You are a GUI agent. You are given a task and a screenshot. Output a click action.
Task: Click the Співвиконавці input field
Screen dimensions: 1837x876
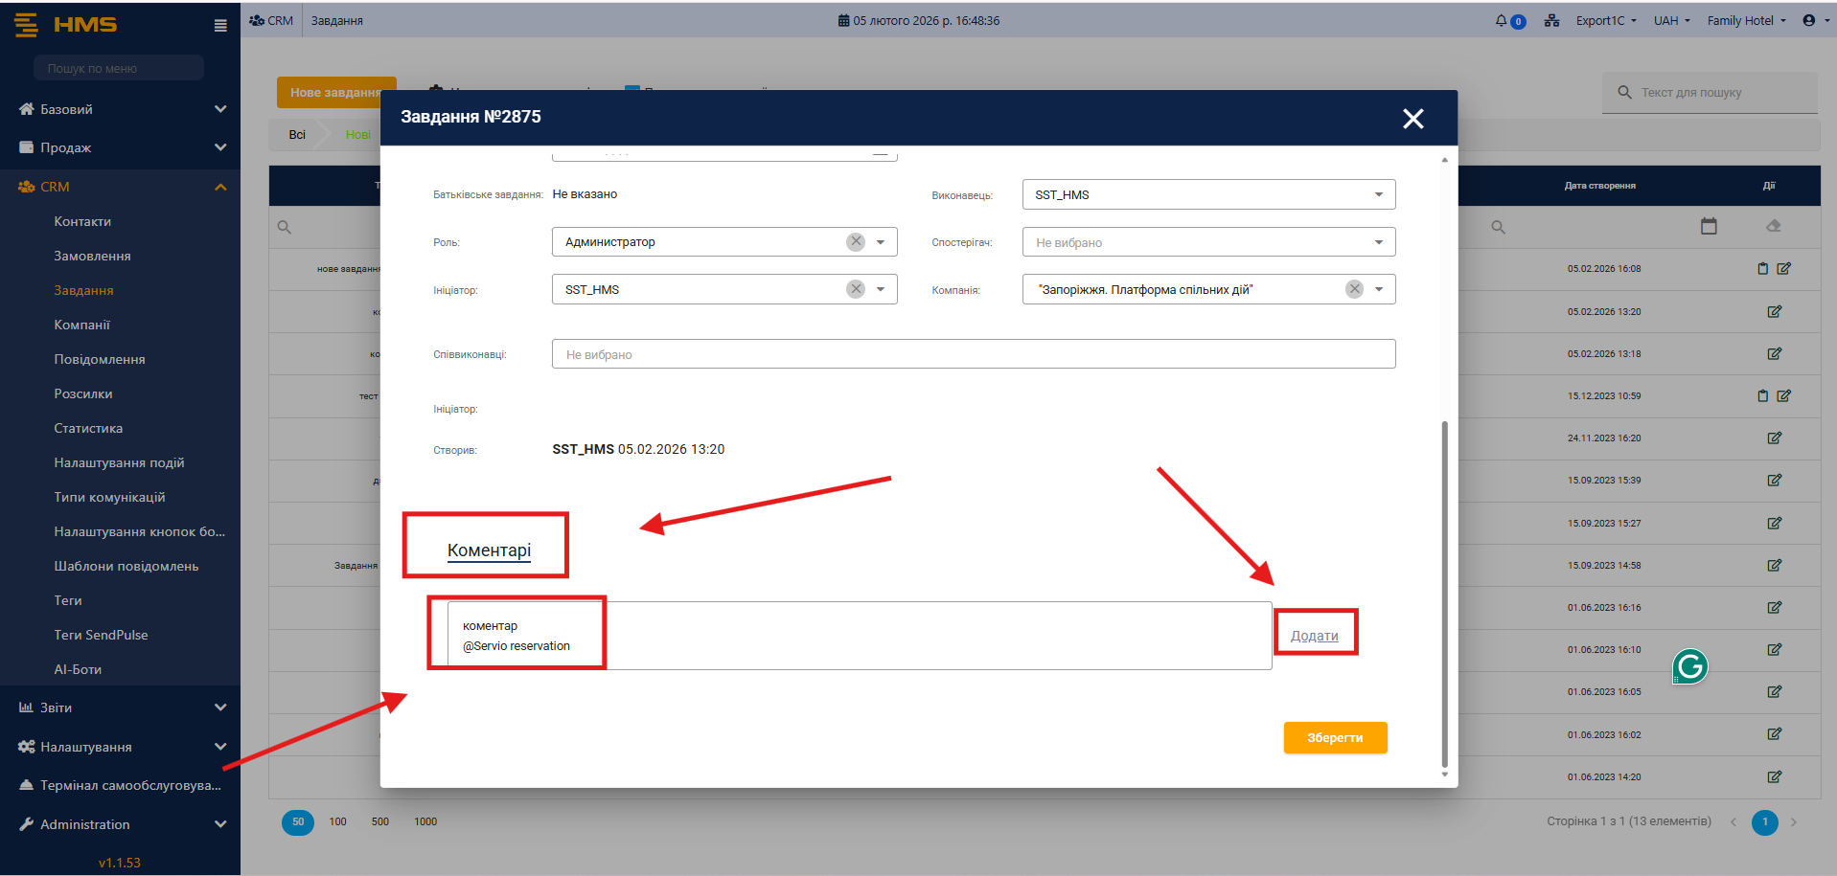pos(973,354)
